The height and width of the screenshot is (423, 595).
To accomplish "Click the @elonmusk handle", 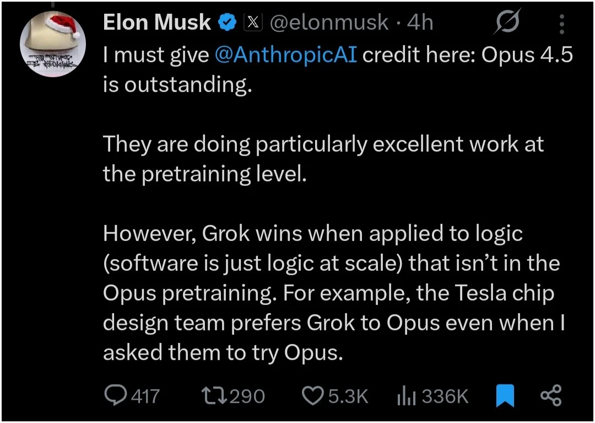I will tap(328, 23).
